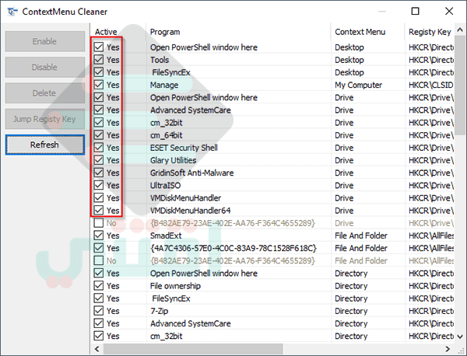The image size is (467, 356).
Task: Click the horizontal scrollbar left arrow
Action: pos(97,348)
